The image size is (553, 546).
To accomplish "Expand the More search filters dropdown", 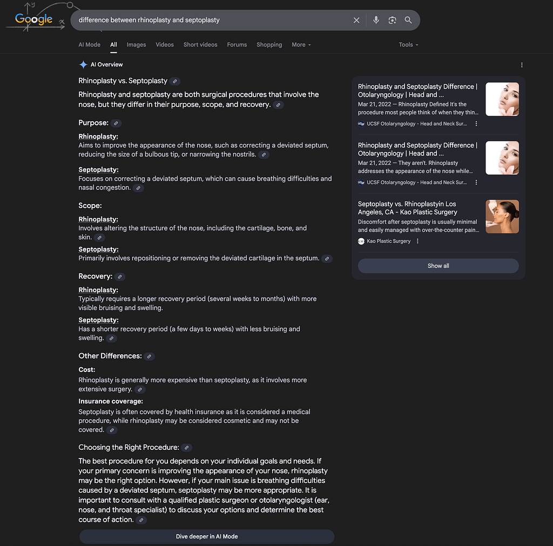I will (x=301, y=45).
